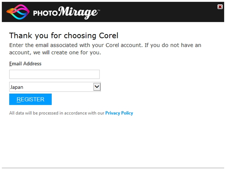Close the registration dialog with red X
Screen dimensions: 226x174
pyautogui.click(x=220, y=7)
